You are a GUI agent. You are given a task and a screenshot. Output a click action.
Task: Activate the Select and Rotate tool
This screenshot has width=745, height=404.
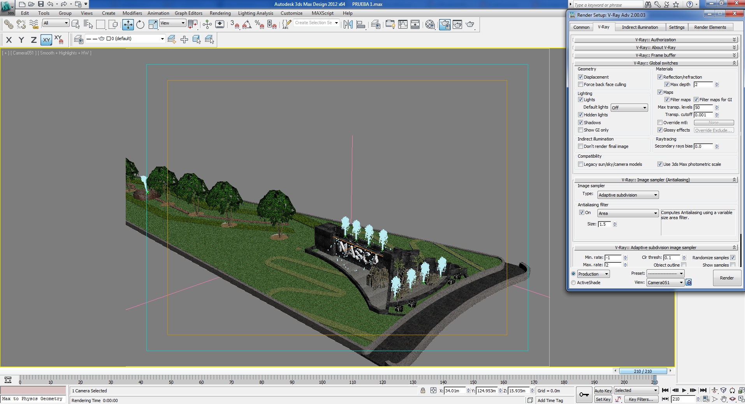140,25
